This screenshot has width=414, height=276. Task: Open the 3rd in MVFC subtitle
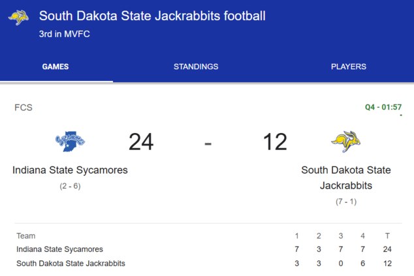click(x=64, y=33)
